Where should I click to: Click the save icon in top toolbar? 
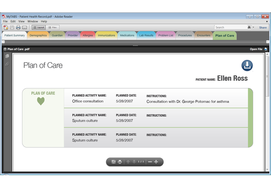coord(12,27)
